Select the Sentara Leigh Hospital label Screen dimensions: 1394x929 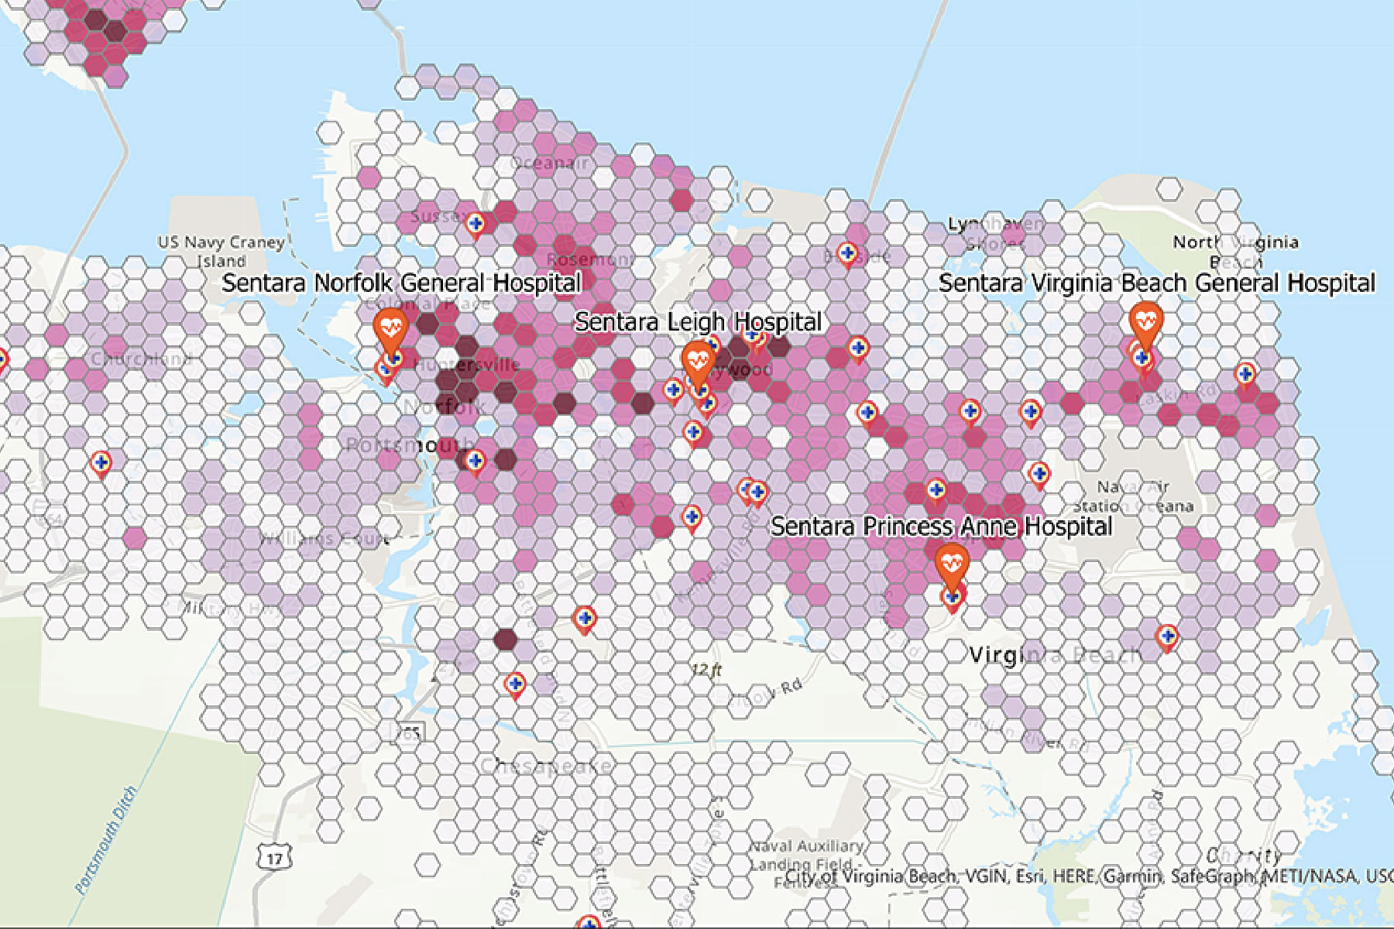click(698, 321)
